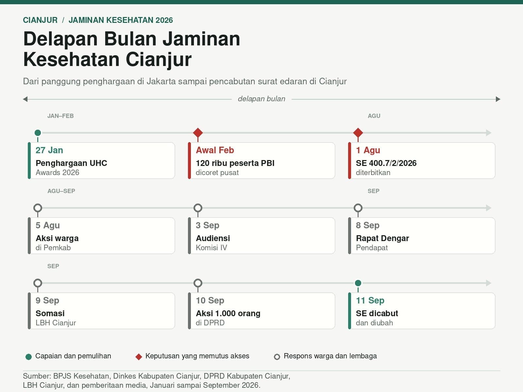Open the Rapat Dengar Pendapat card
Image resolution: width=523 pixels, height=392 pixels.
point(422,236)
